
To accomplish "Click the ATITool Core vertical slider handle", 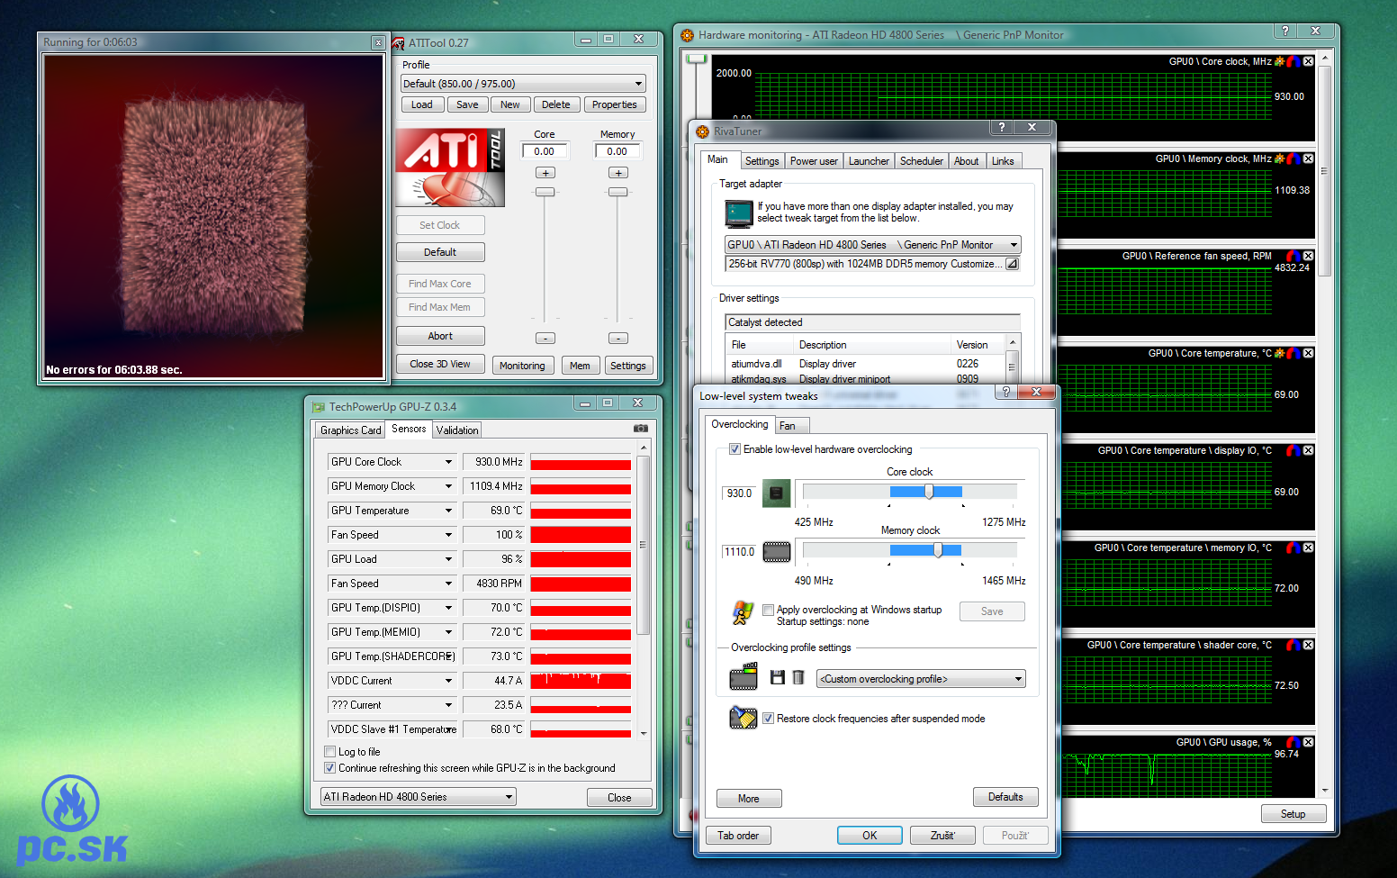I will tap(545, 192).
